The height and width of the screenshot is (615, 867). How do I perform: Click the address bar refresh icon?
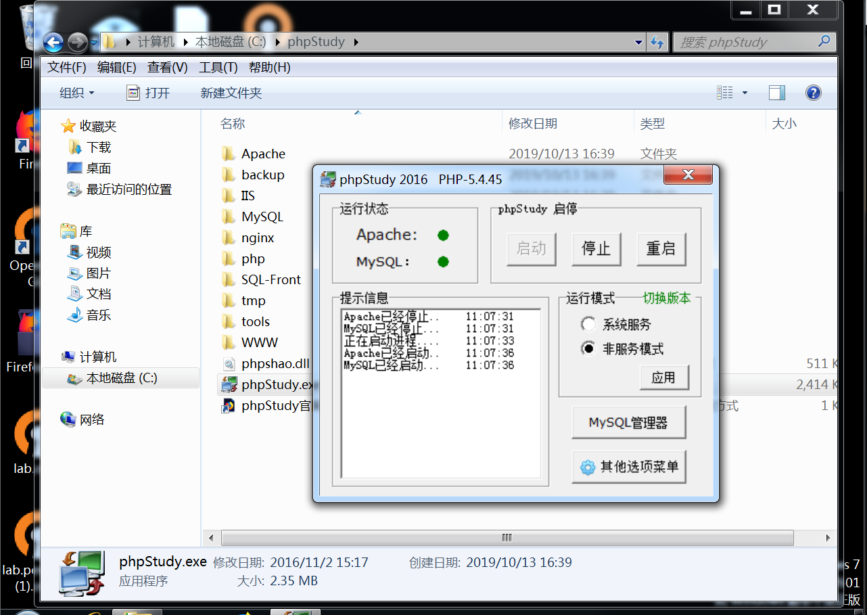click(657, 42)
